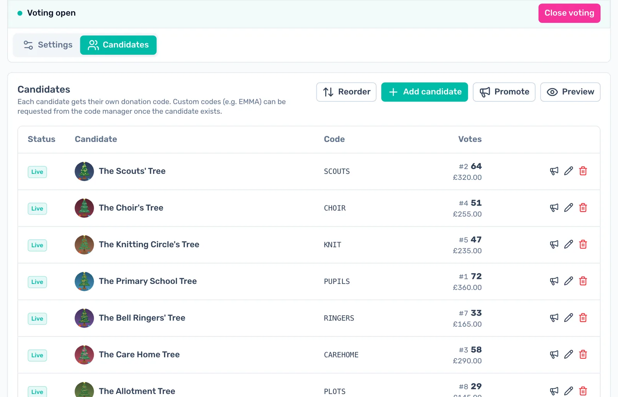Open The Primary School Tree avatar thumbnail
618x397 pixels.
84,281
